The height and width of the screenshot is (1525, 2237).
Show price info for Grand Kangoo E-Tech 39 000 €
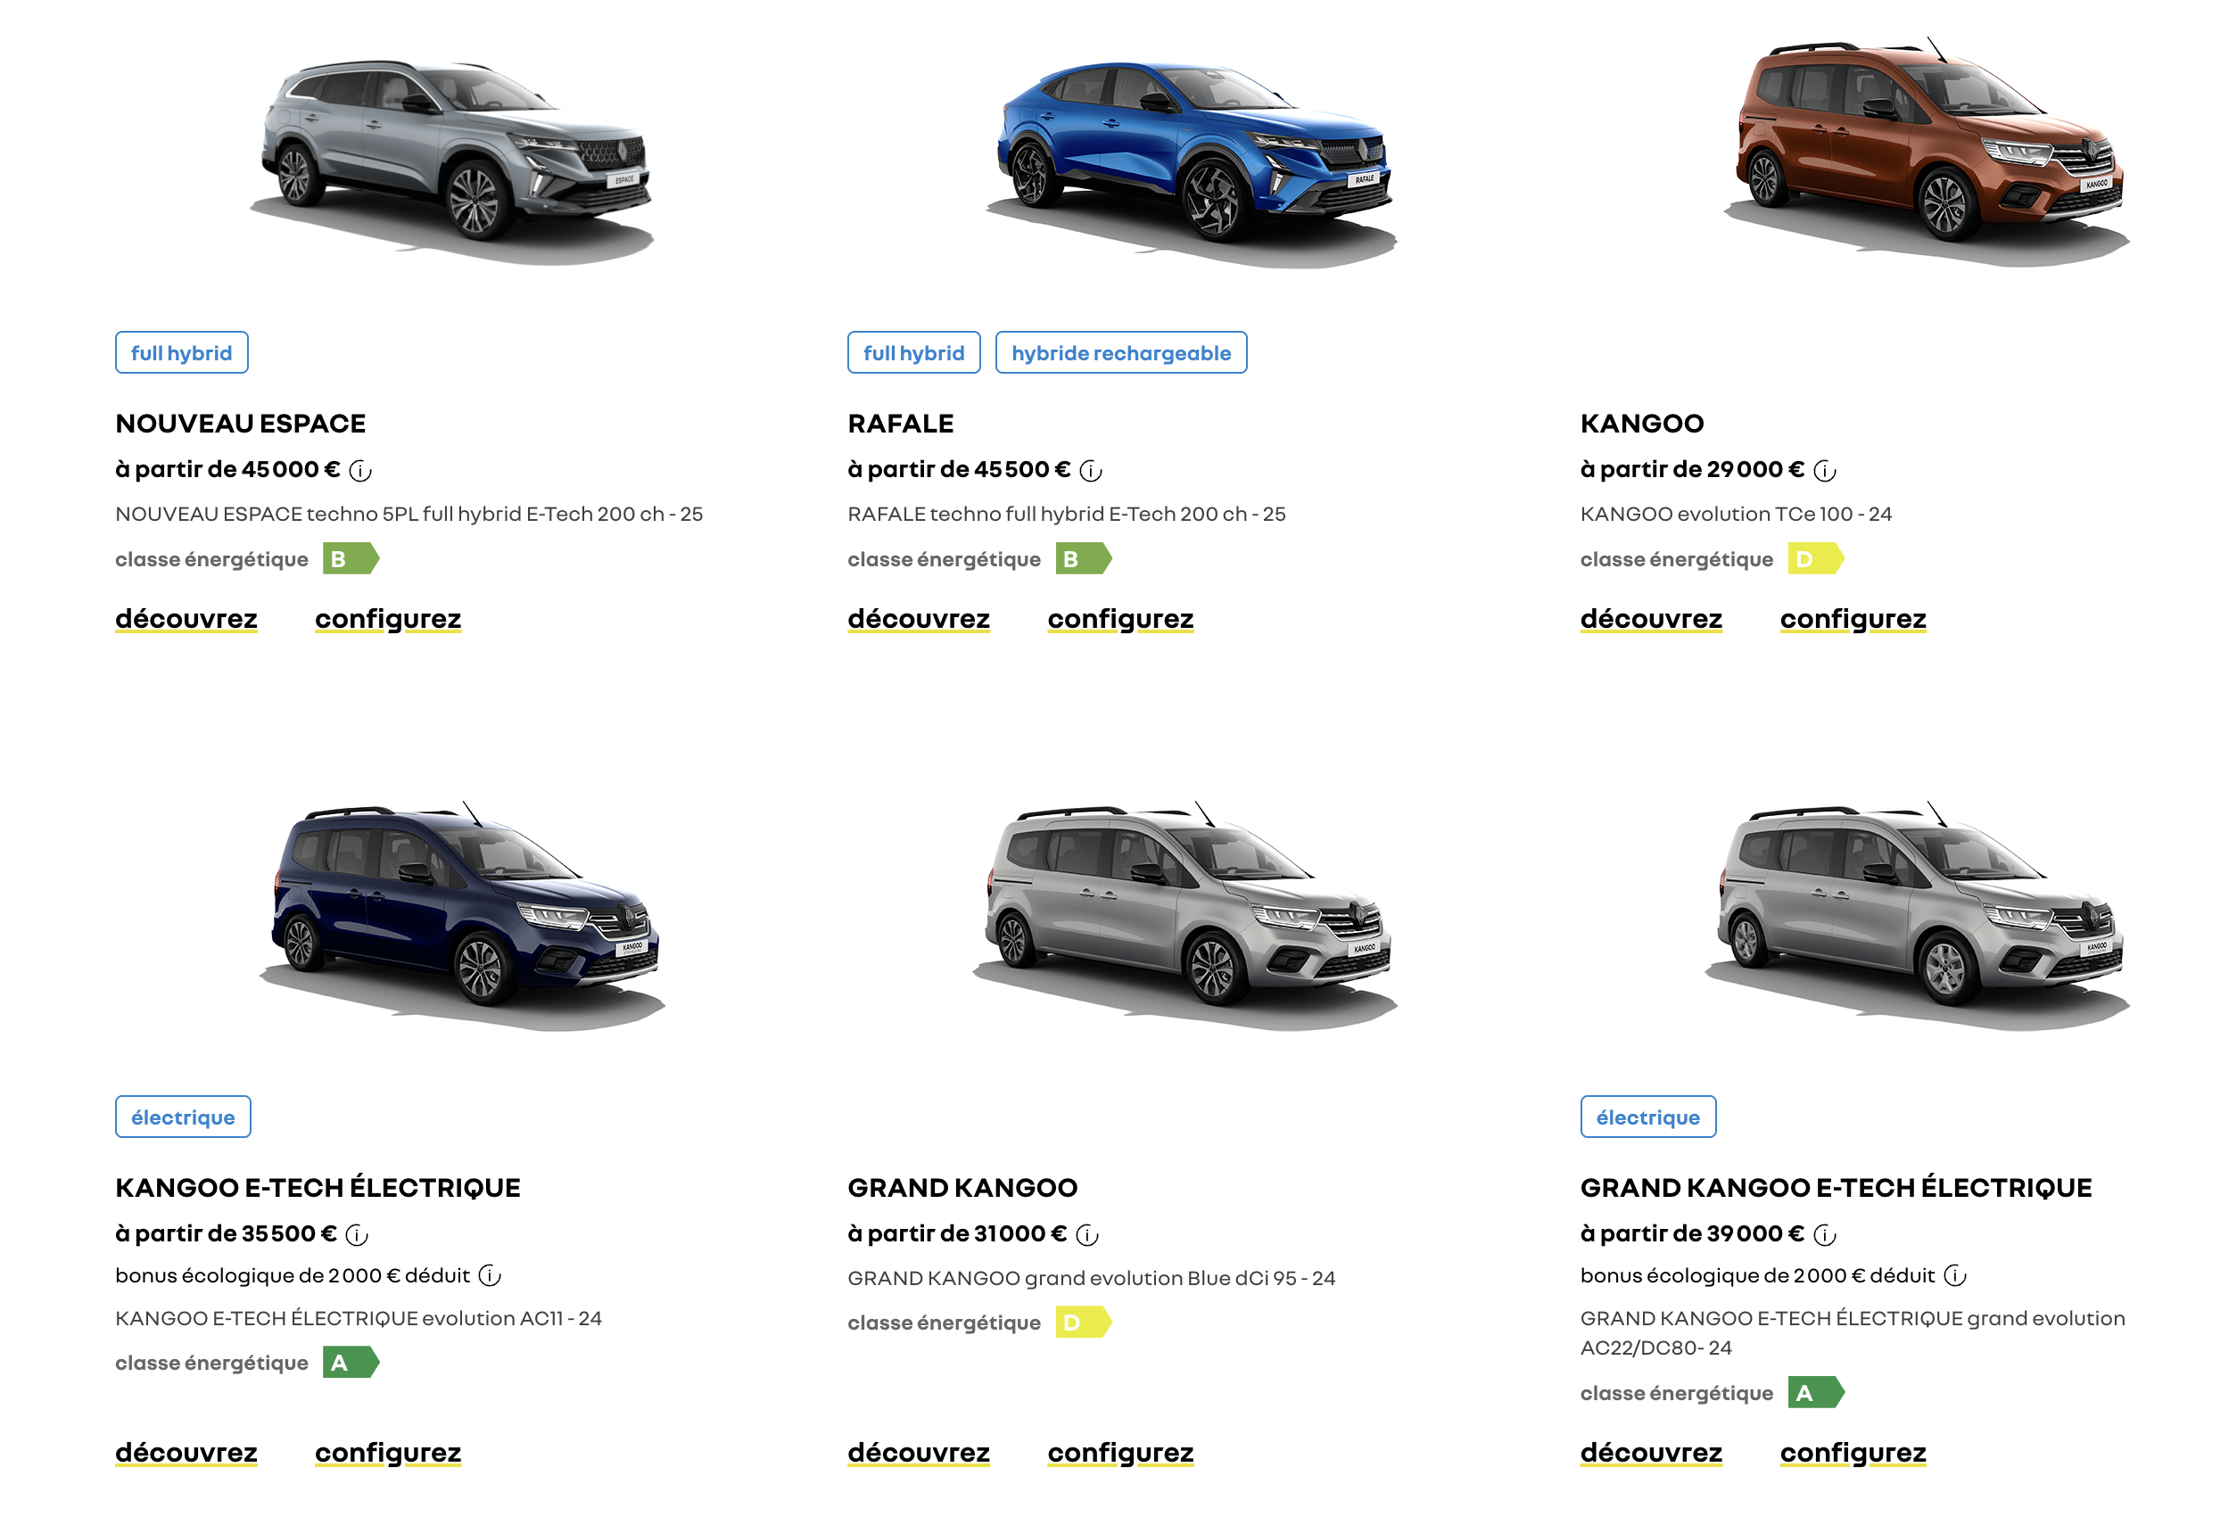click(1825, 1234)
